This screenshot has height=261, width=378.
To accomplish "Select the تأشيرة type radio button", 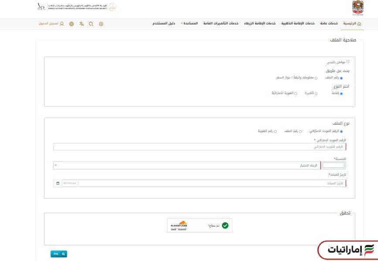I will tap(316, 93).
